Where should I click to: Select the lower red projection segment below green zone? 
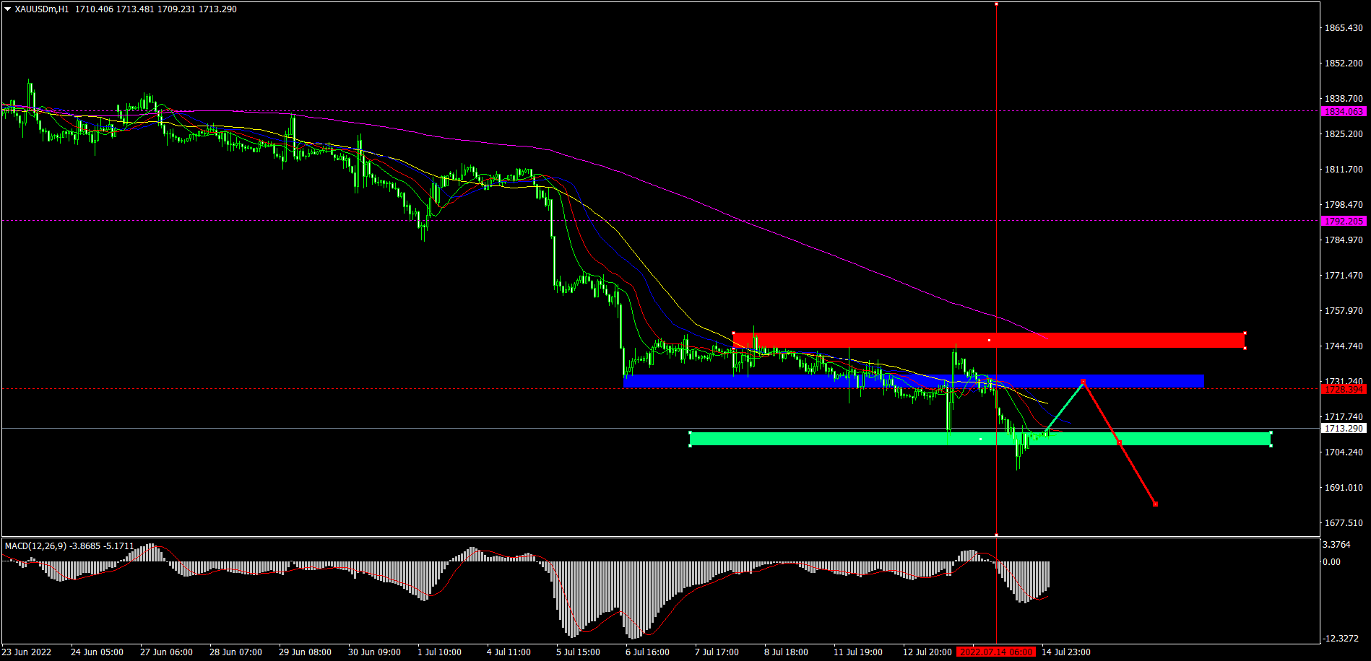coord(1138,473)
